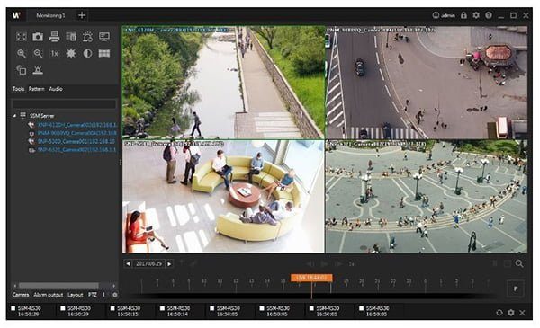
Task: Click the W application logo
Action: click(x=16, y=15)
